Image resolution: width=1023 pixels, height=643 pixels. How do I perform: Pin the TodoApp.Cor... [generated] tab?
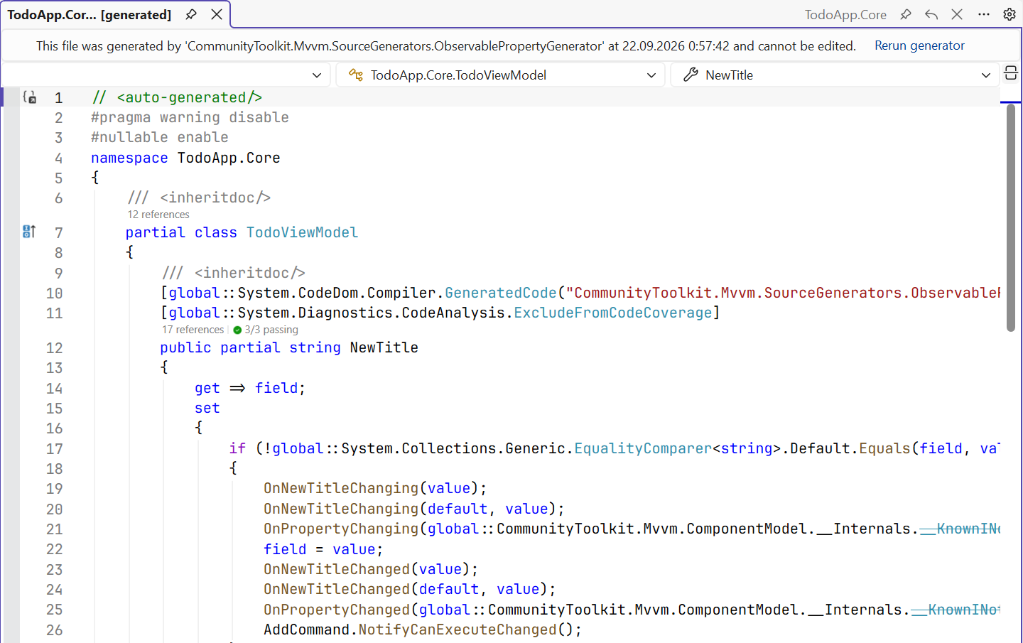pos(191,14)
